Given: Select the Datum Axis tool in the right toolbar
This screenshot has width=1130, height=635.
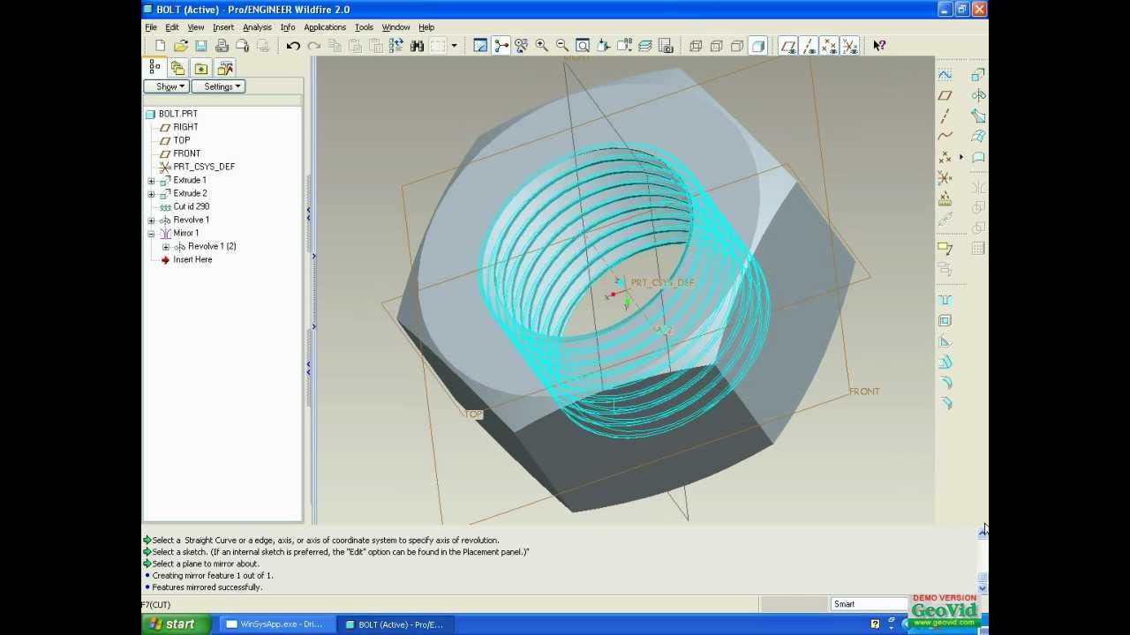Looking at the screenshot, I should pyautogui.click(x=945, y=116).
